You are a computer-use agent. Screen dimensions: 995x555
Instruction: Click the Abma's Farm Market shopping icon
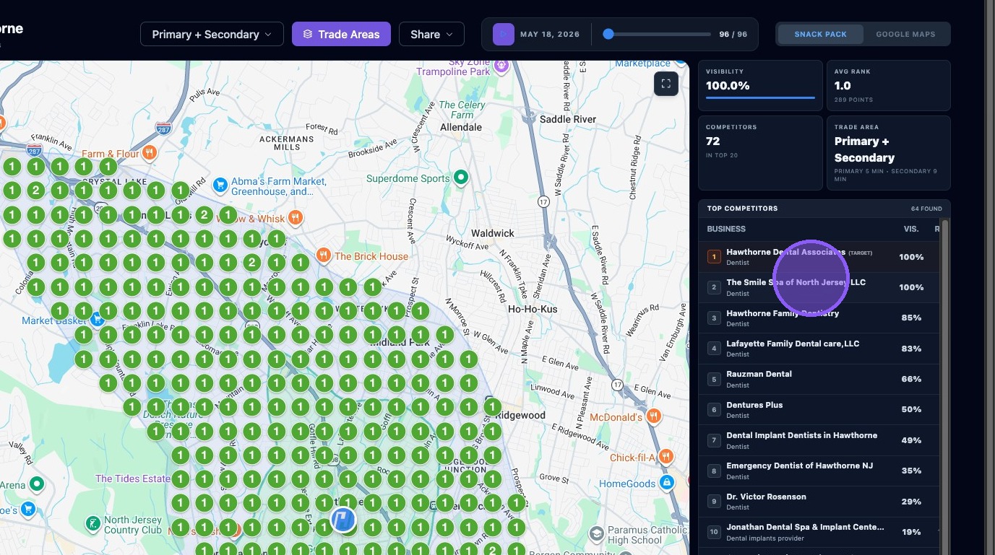click(x=220, y=185)
